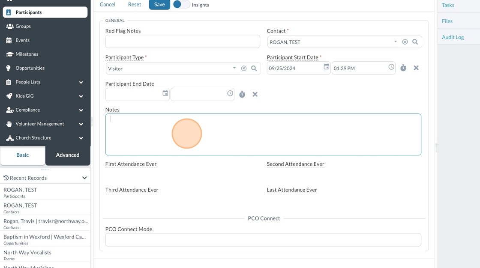Open North Way Vocalists team record
480x268 pixels.
coord(45,255)
